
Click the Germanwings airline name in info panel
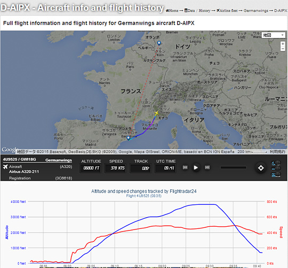tap(59, 160)
